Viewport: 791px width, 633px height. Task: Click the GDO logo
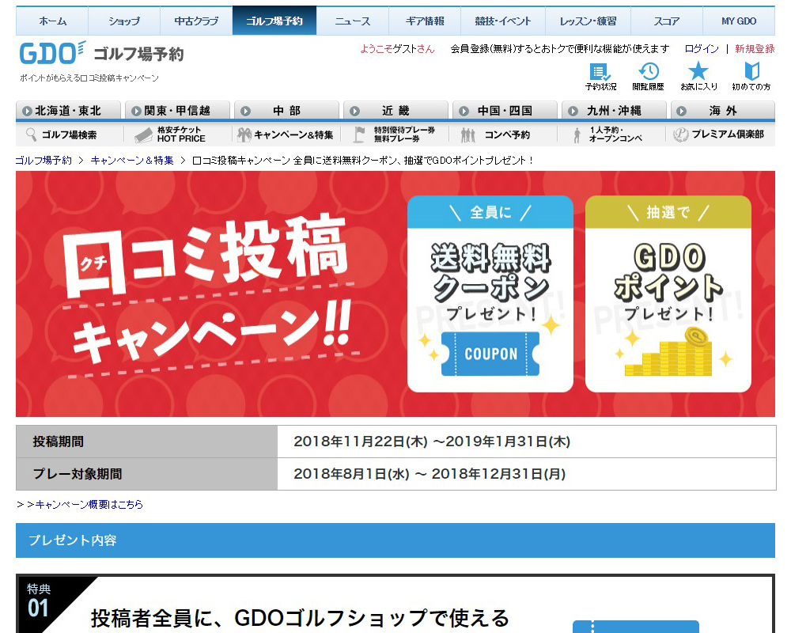(52, 53)
